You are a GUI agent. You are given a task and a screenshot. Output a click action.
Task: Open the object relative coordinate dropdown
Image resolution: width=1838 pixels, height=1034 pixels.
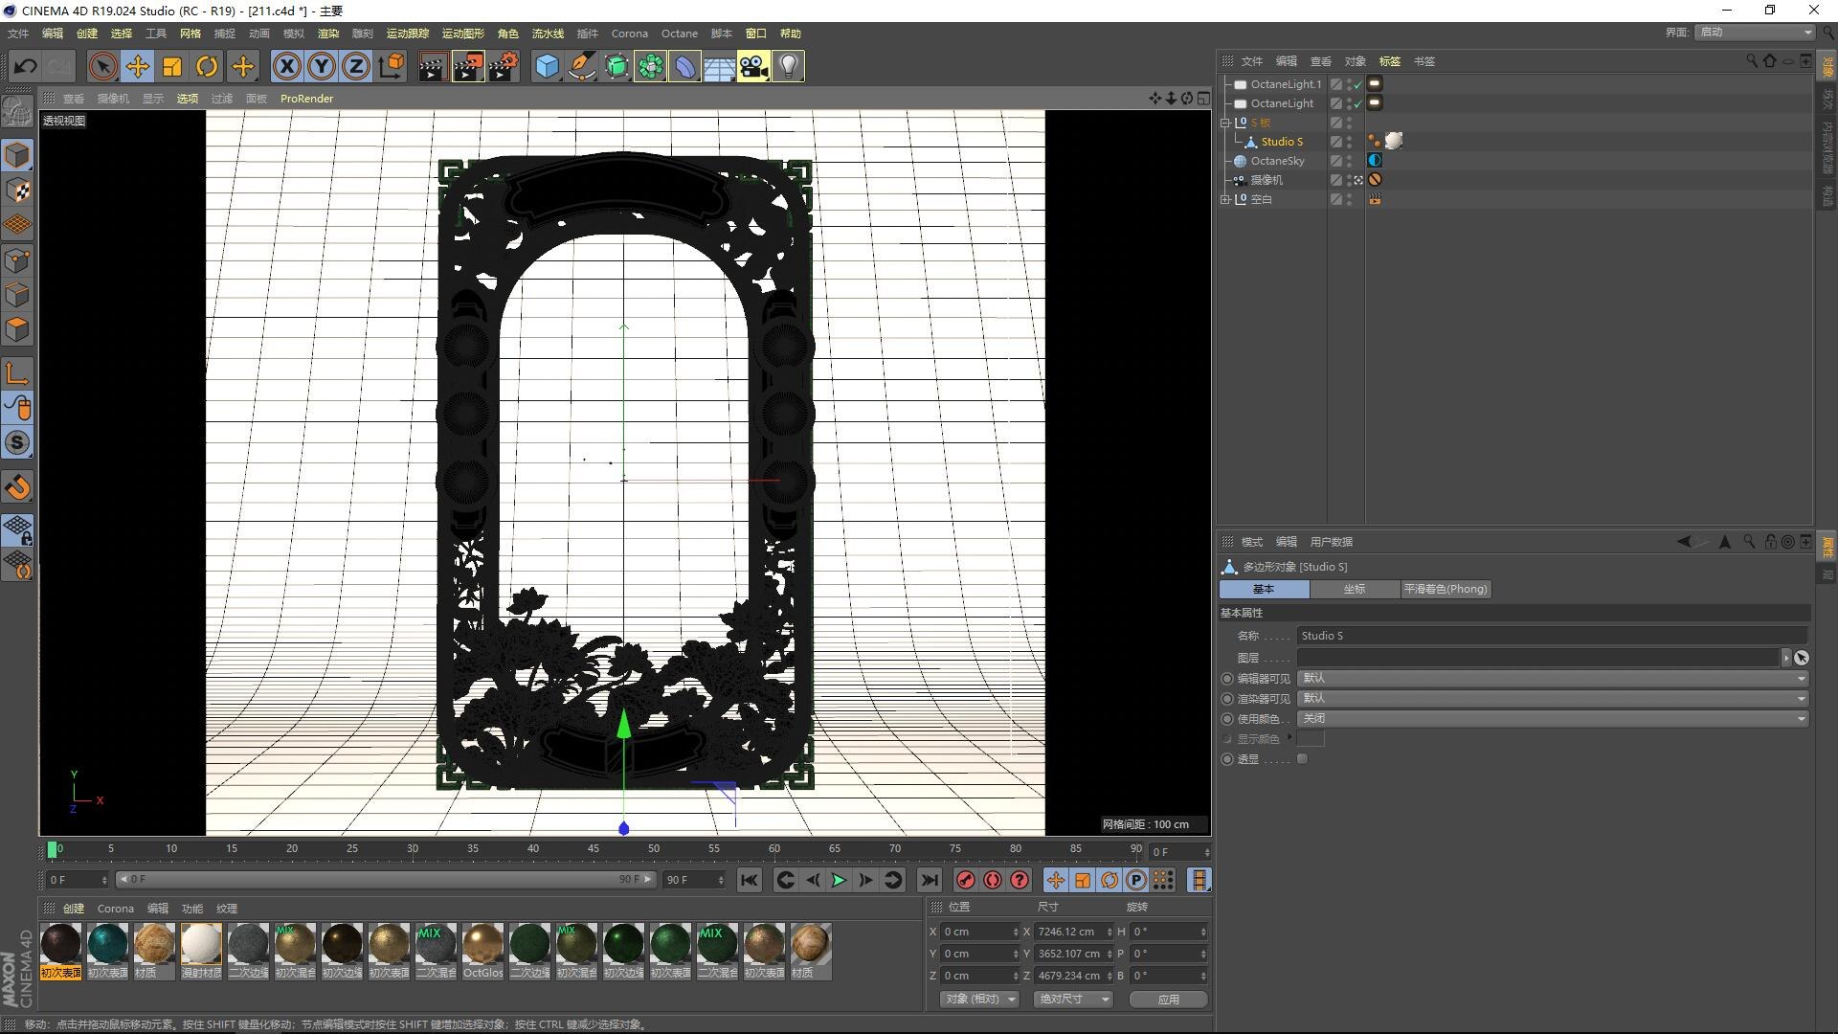click(x=979, y=999)
